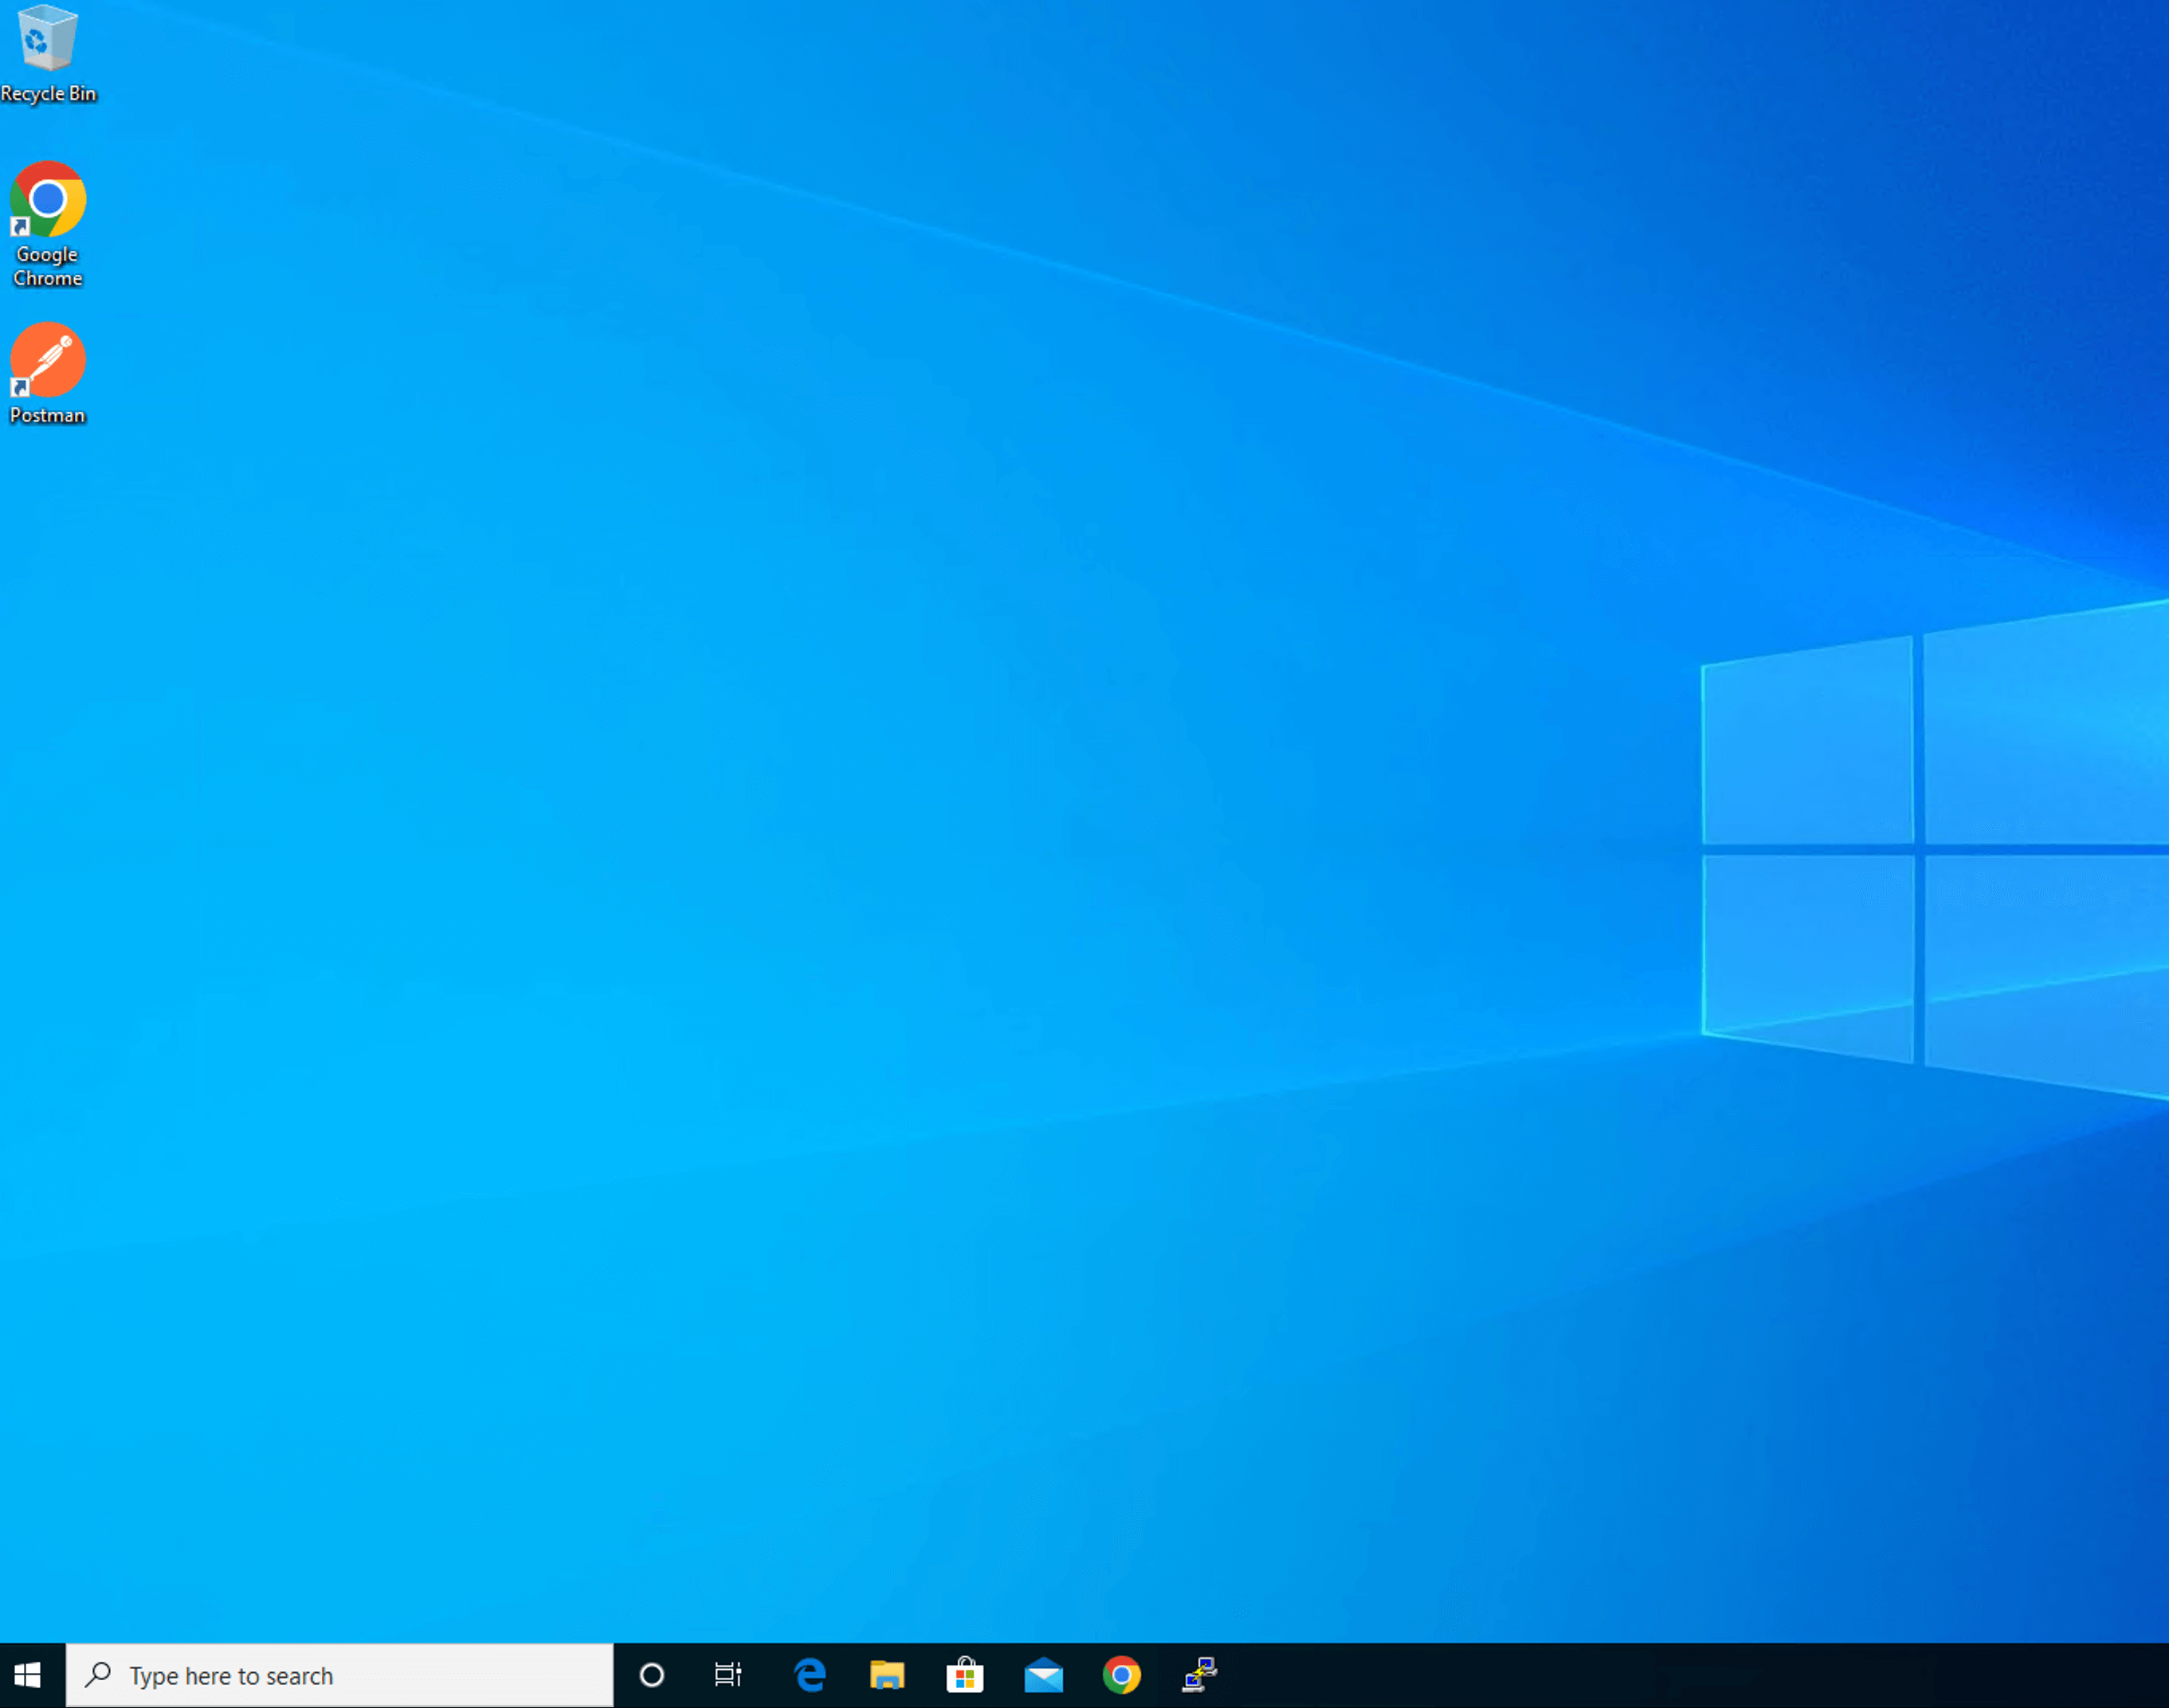The height and width of the screenshot is (1708, 2169).
Task: Open Cortana from the taskbar circle
Action: (651, 1675)
